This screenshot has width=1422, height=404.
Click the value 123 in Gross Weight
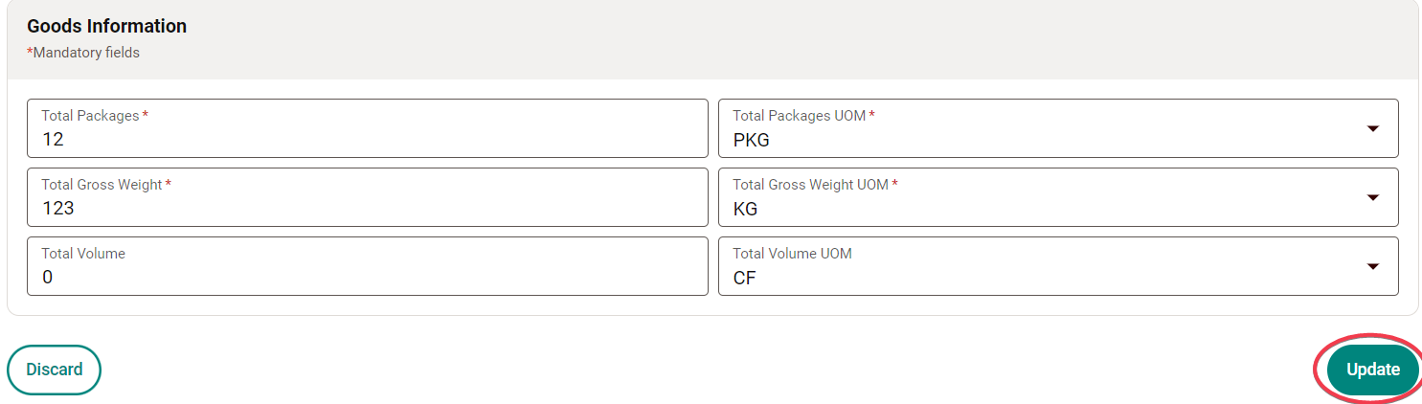pos(58,208)
